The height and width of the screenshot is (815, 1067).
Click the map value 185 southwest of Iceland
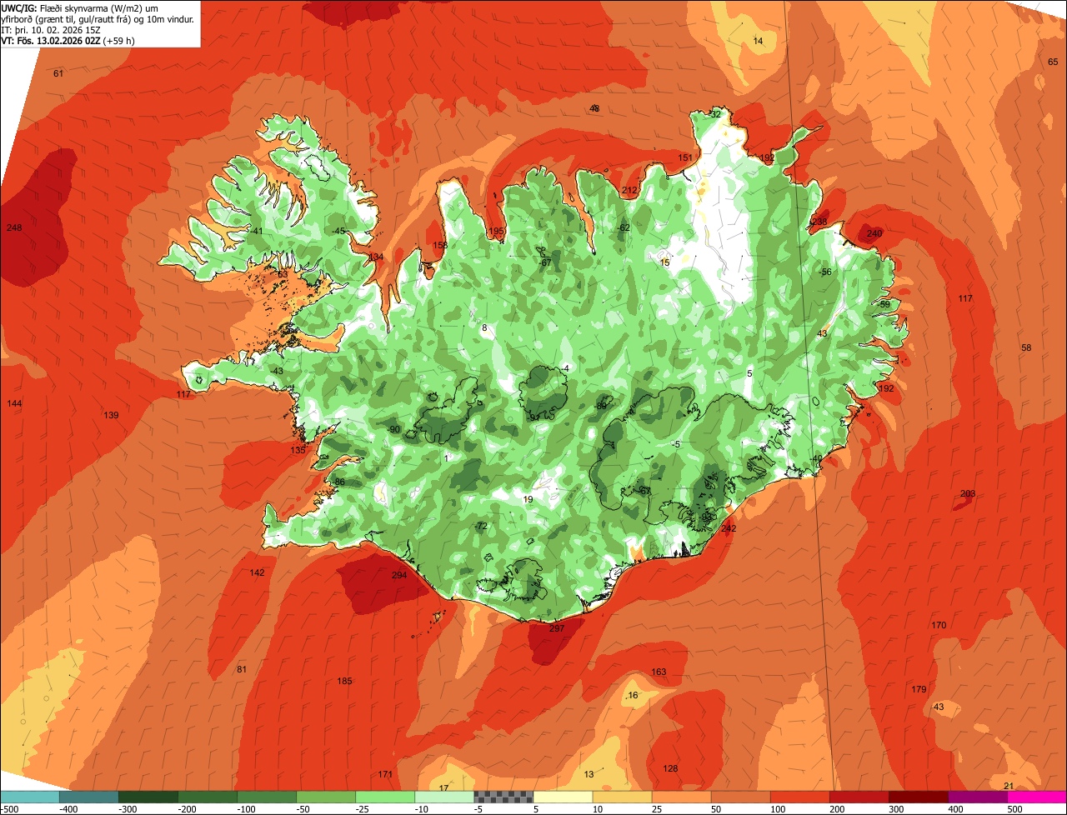(344, 681)
